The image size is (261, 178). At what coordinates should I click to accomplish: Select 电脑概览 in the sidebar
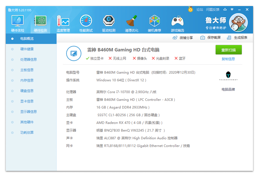(31, 39)
